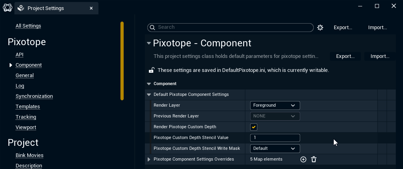
Task: Go to Component settings in sidebar
Action: (x=28, y=65)
